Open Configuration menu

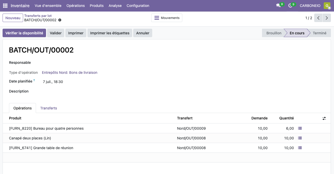[x=138, y=6]
